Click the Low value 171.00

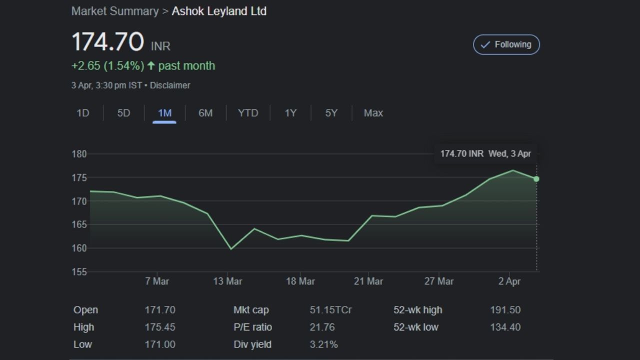point(160,344)
